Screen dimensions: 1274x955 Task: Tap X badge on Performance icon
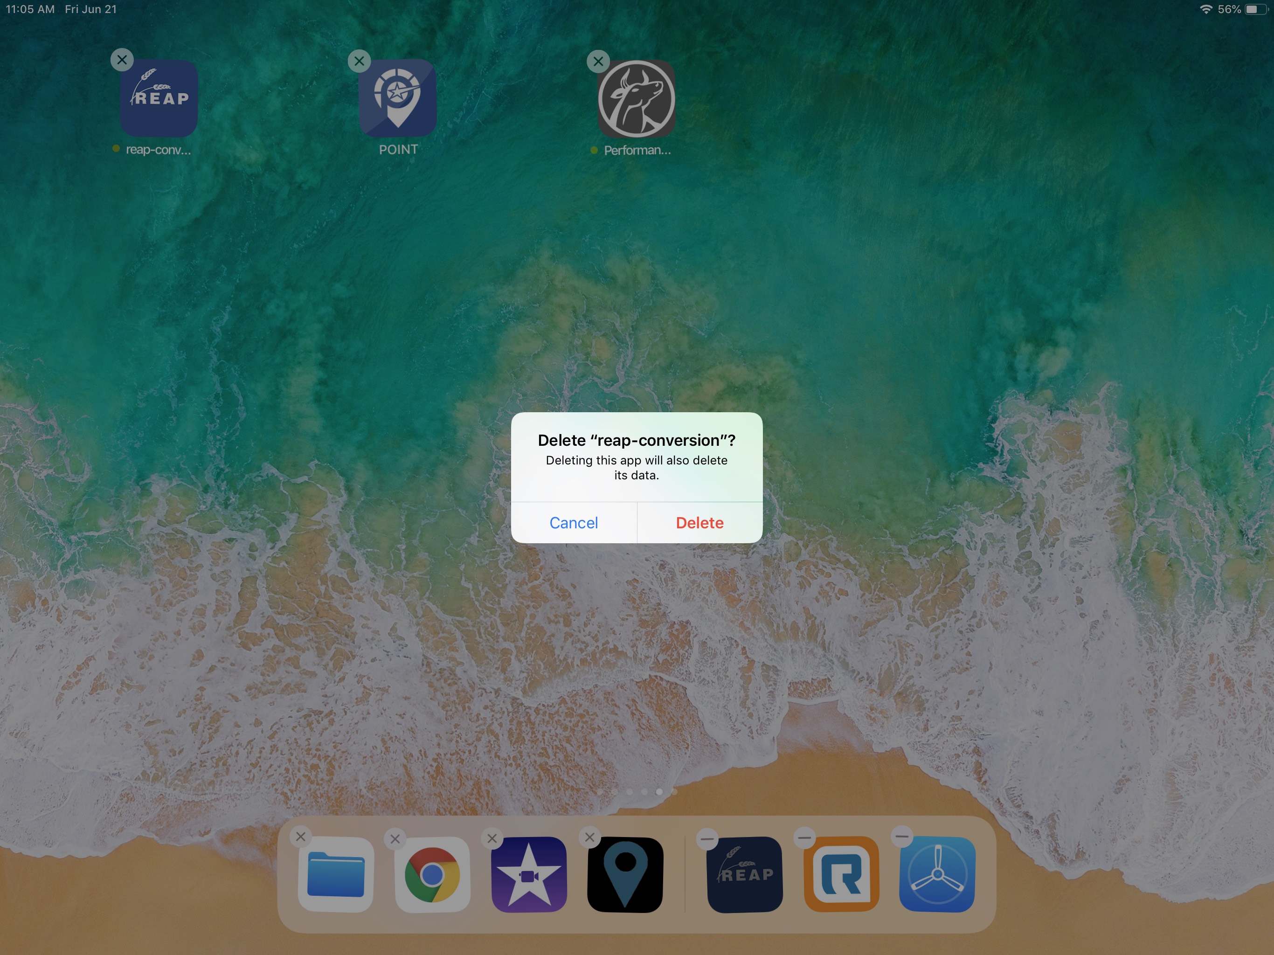coord(598,61)
